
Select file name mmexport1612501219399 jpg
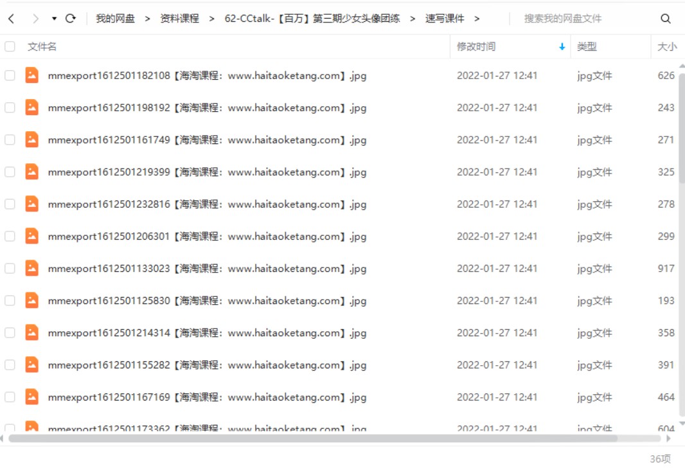(207, 172)
